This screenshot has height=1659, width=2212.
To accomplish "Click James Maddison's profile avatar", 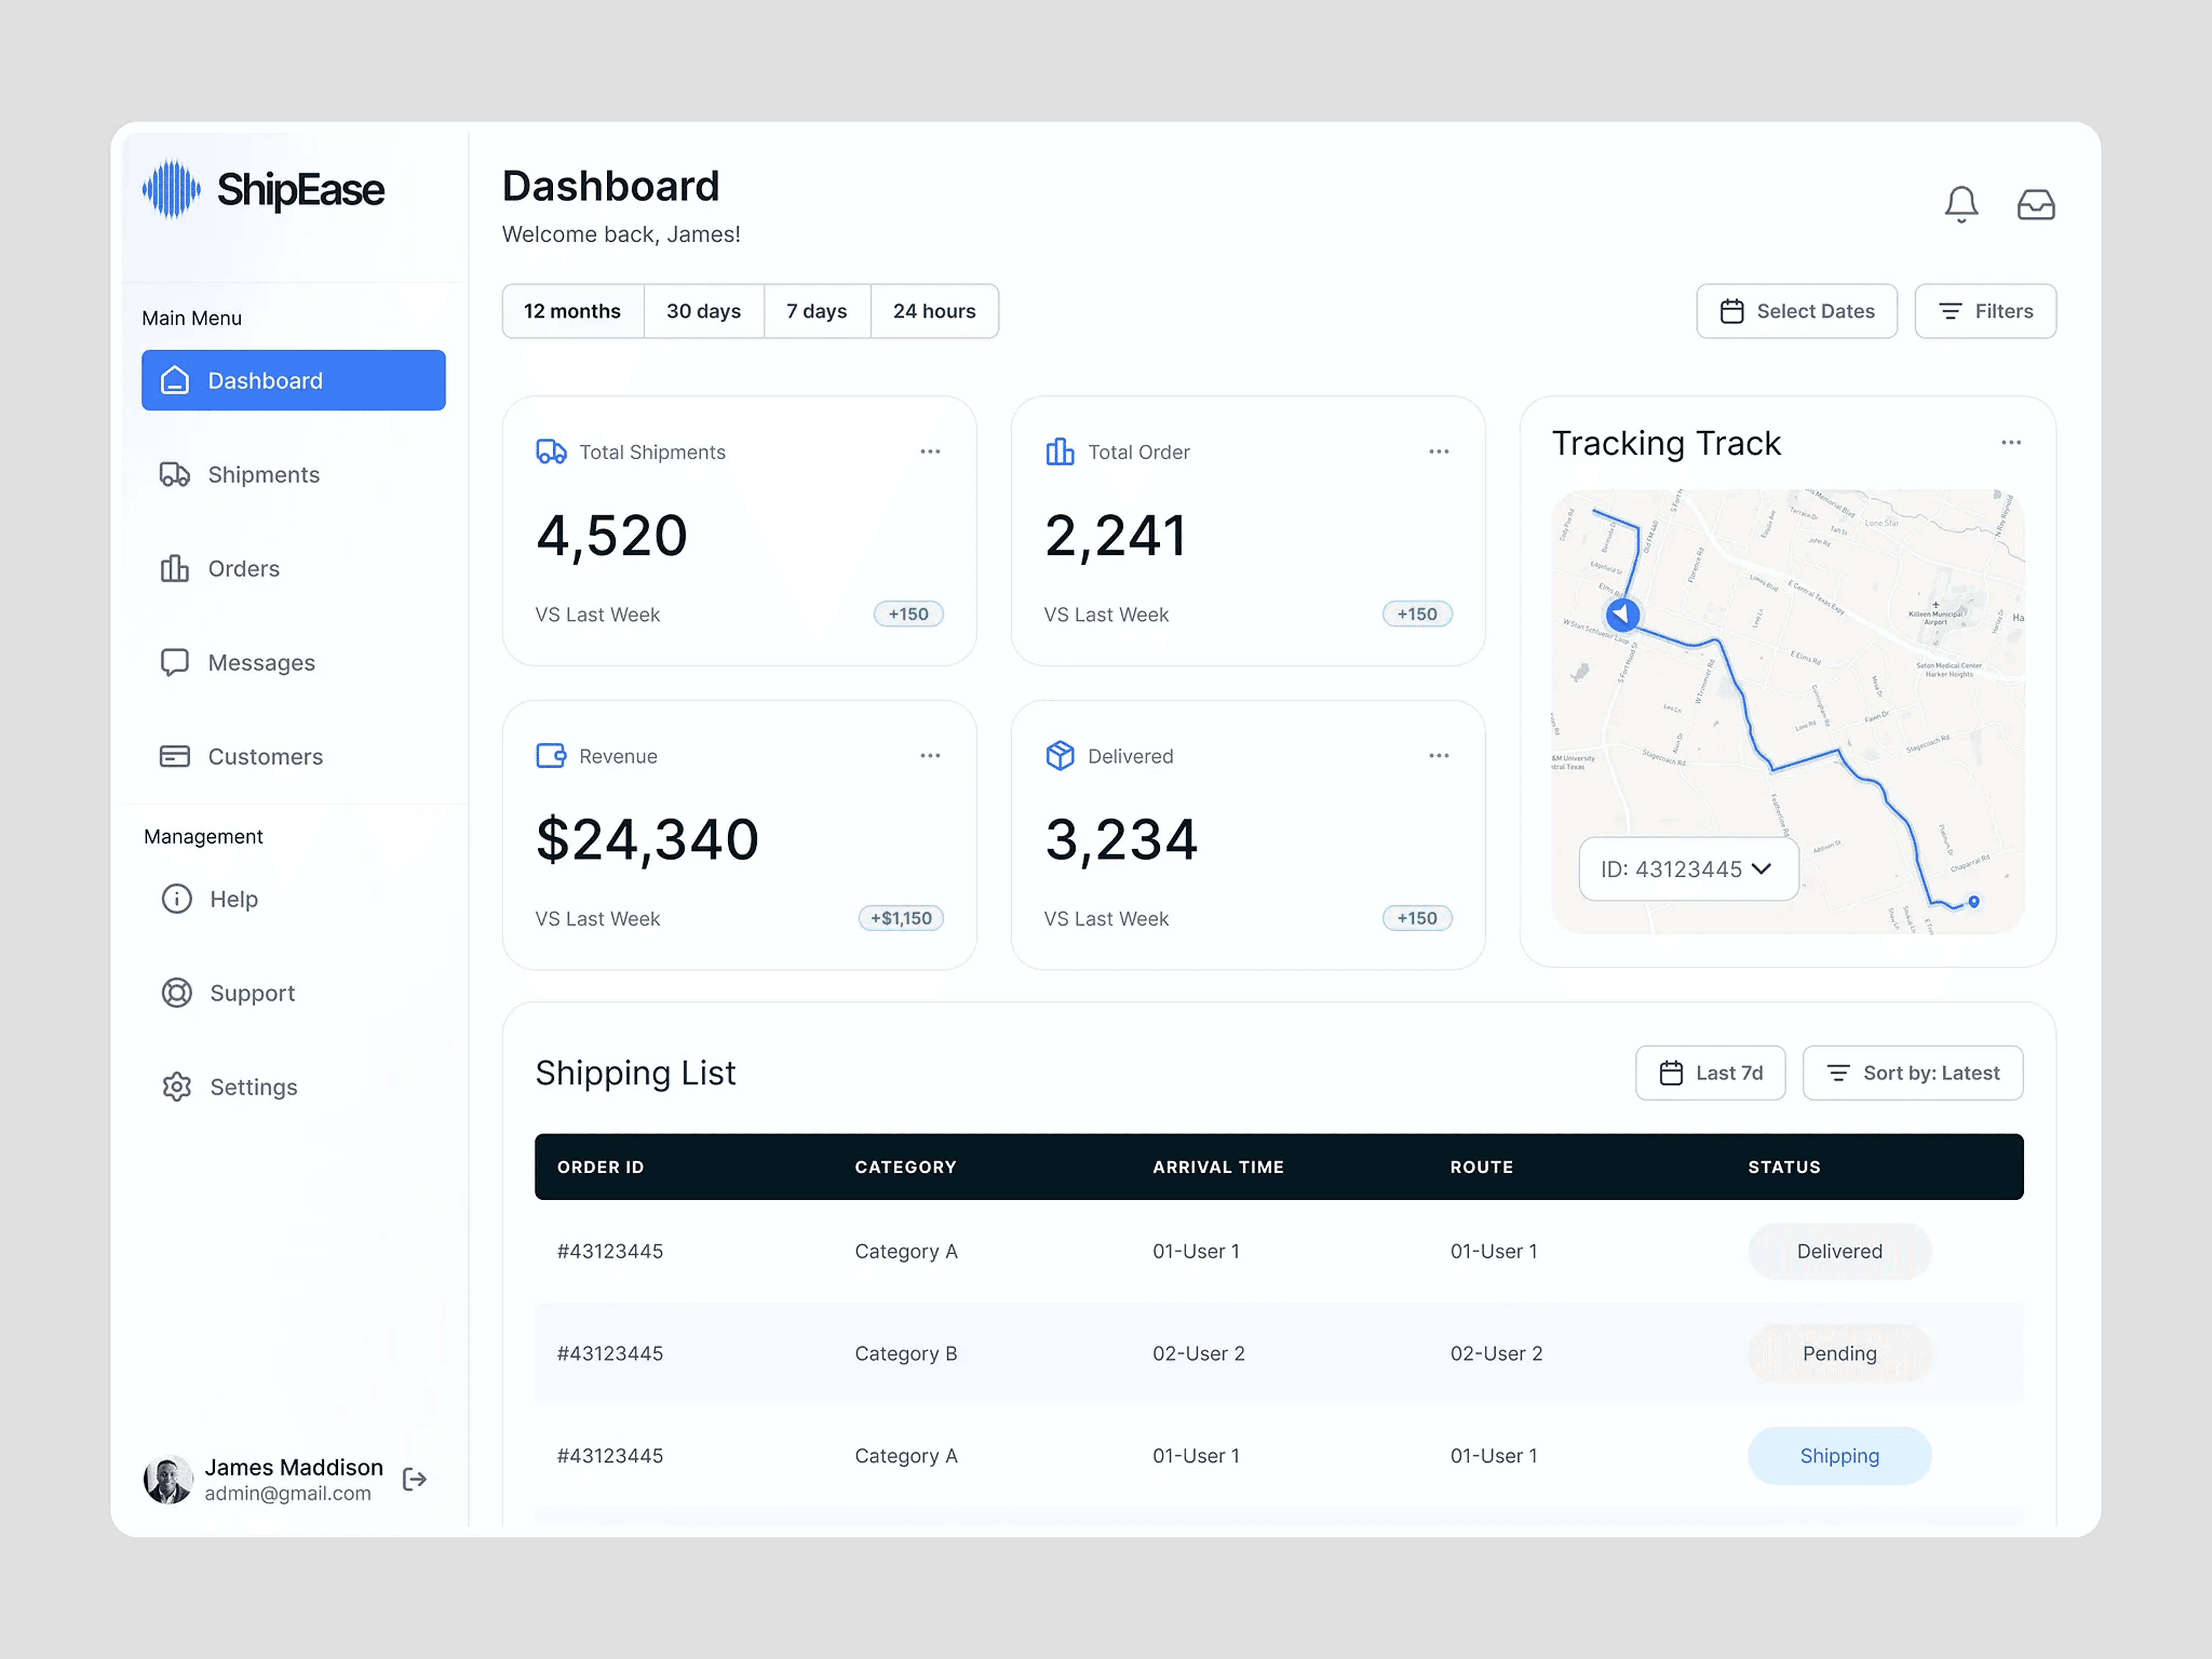I will [168, 1479].
